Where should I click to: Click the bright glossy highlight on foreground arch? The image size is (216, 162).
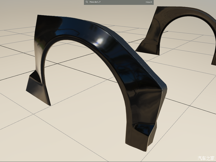pos(99,41)
